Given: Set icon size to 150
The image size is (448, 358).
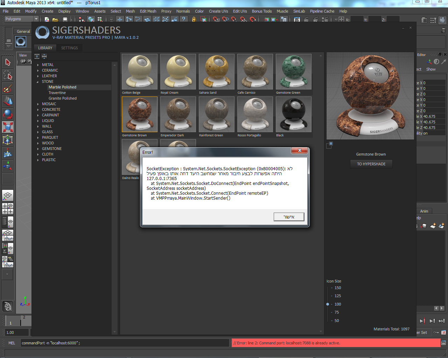Looking at the screenshot, I should pyautogui.click(x=337, y=288).
